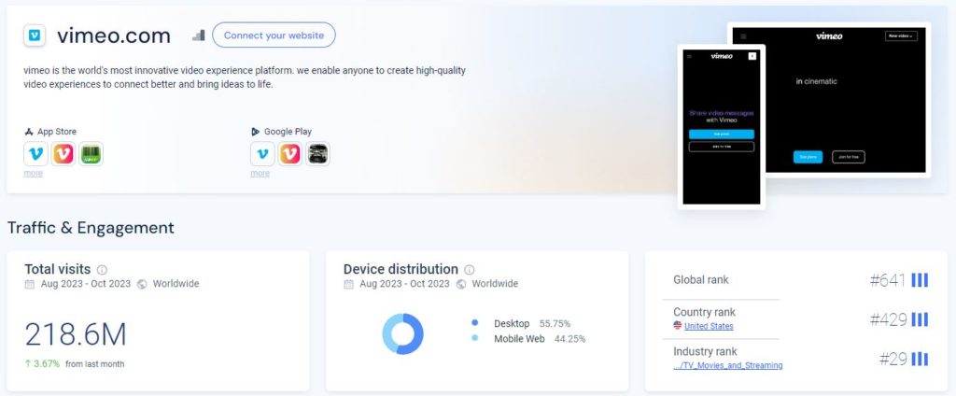The width and height of the screenshot is (956, 396).
Task: Click the device distribution donut chart
Action: click(403, 333)
